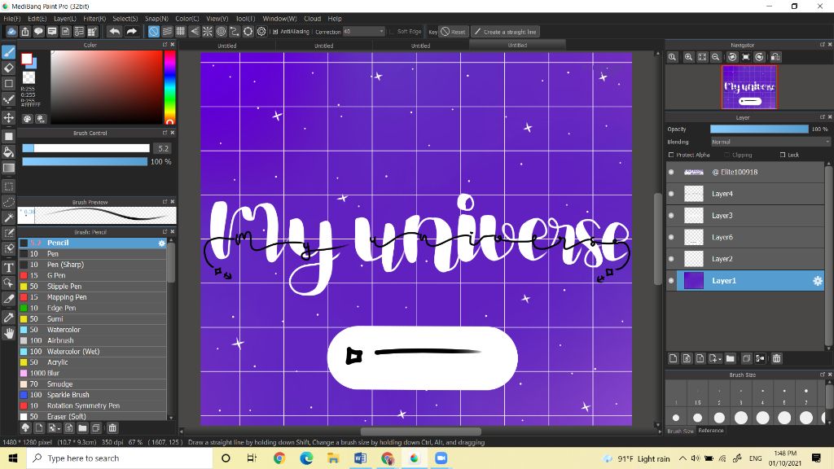Open the File menu

coord(11,19)
